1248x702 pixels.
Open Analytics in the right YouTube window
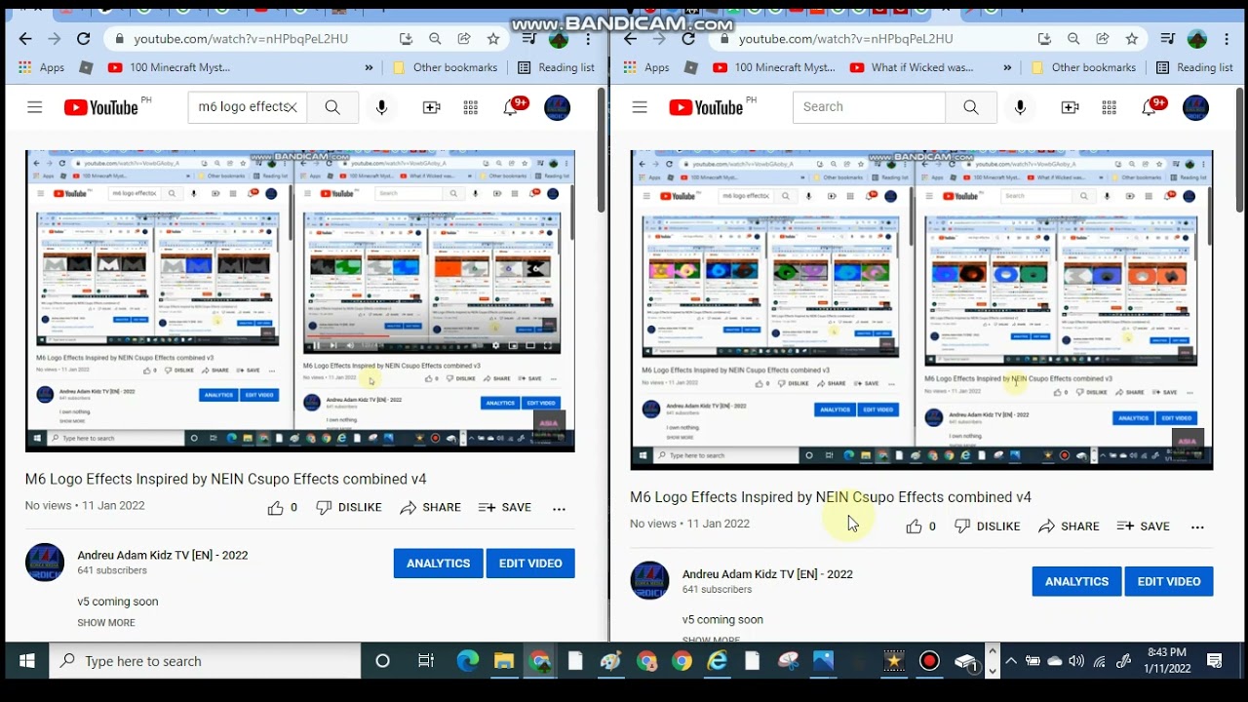1076,582
